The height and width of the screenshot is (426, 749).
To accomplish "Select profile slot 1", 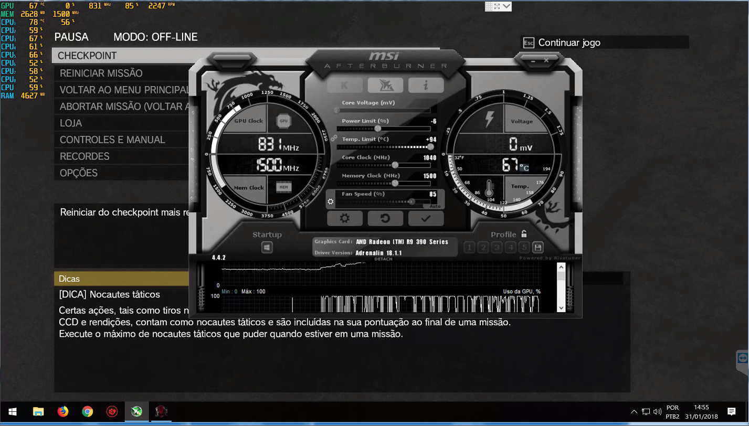I will tap(469, 247).
